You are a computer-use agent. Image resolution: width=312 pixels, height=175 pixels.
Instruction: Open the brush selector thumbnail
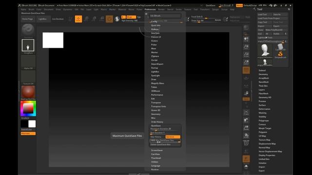pyautogui.click(x=28, y=30)
